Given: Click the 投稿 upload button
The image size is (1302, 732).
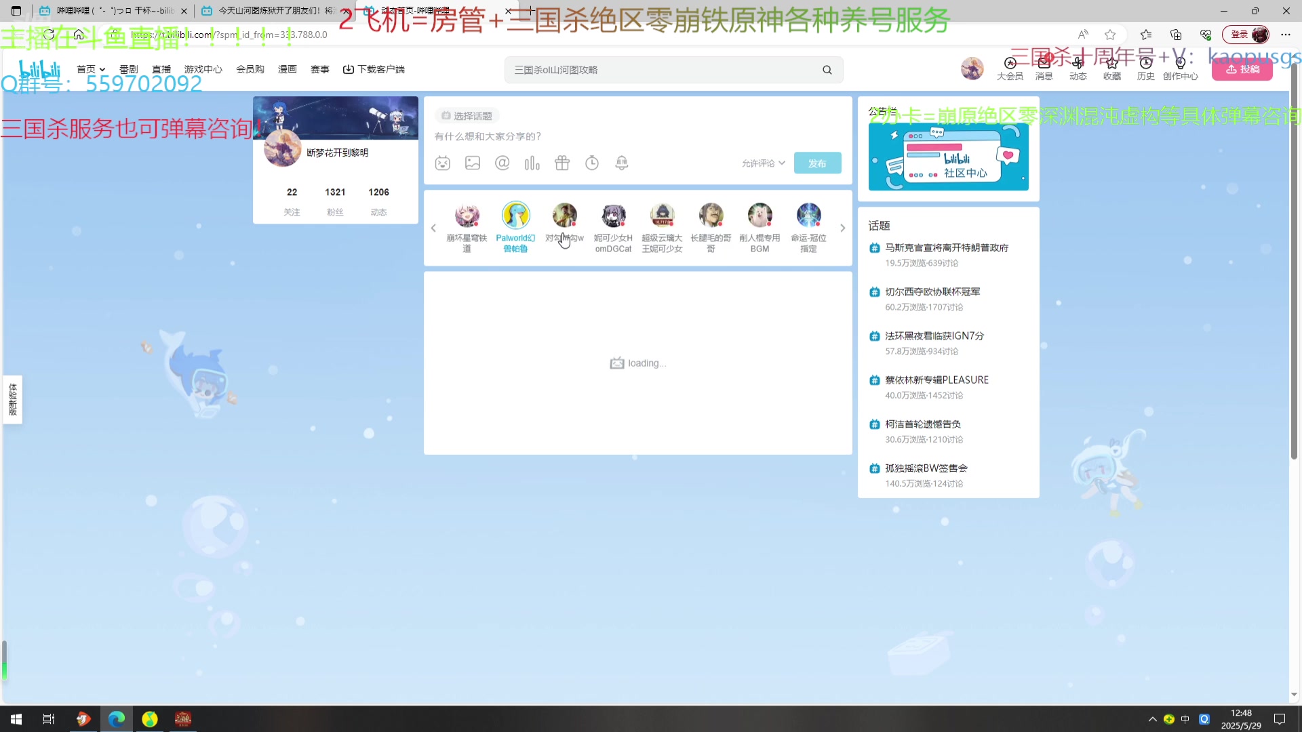Looking at the screenshot, I should pos(1242,69).
